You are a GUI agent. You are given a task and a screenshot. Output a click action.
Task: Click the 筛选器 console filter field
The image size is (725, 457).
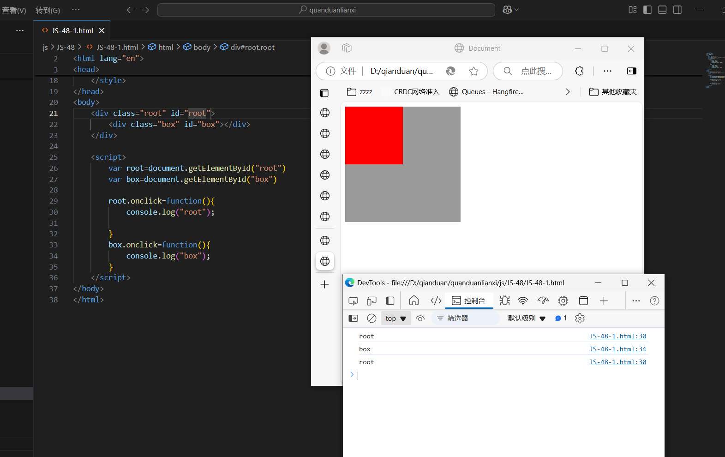tap(466, 319)
